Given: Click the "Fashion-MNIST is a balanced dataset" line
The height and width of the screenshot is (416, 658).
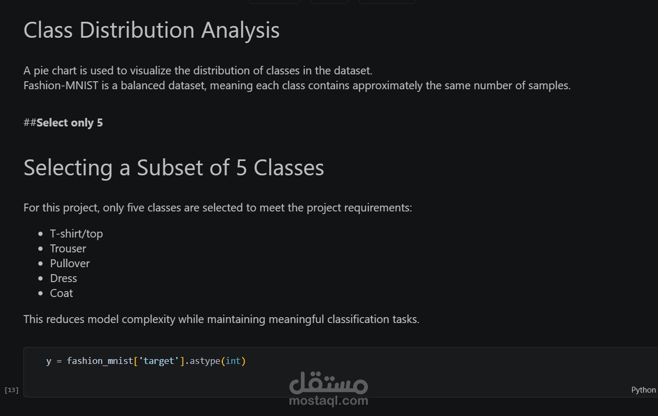Looking at the screenshot, I should coord(297,86).
